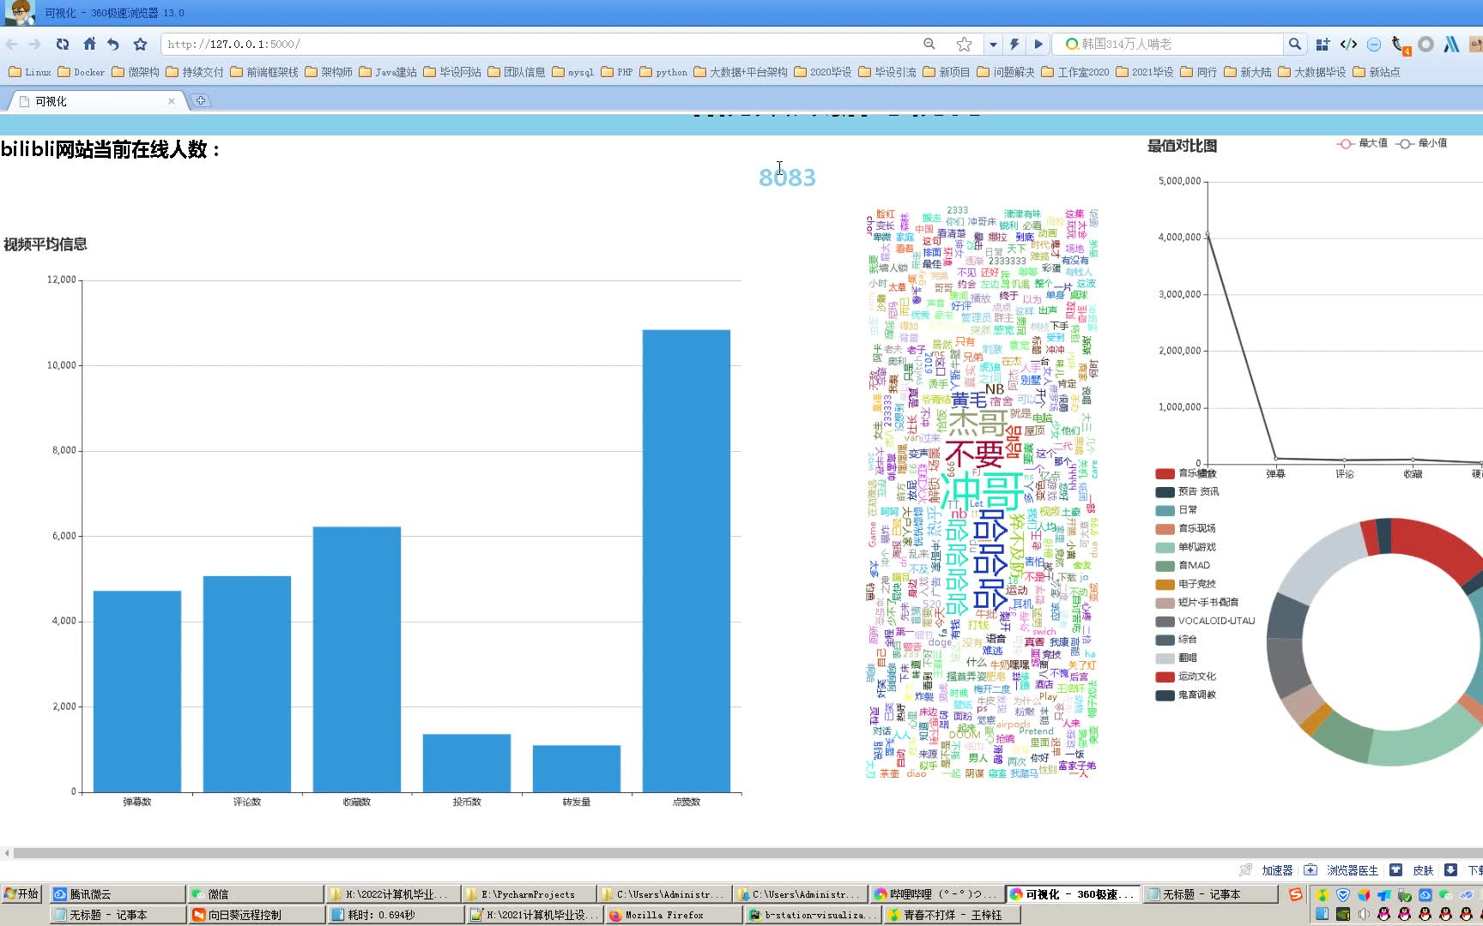Toggle the 预告·资讯 pie legend entry
Screen dimensions: 1483x926
[1187, 492]
